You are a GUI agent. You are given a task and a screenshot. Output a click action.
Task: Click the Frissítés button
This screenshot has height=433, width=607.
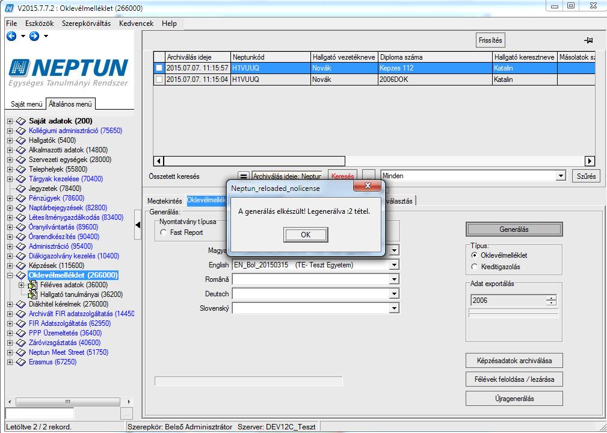pyautogui.click(x=490, y=40)
